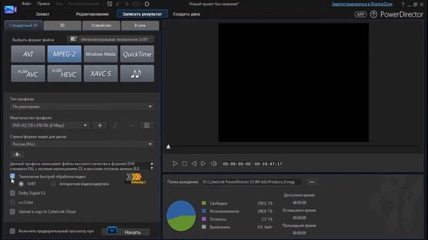The image size is (428, 240).
Task: Step to previous frame
Action: tap(194, 163)
